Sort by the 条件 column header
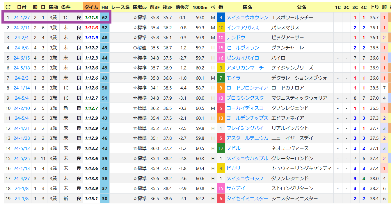 click(x=66, y=7)
